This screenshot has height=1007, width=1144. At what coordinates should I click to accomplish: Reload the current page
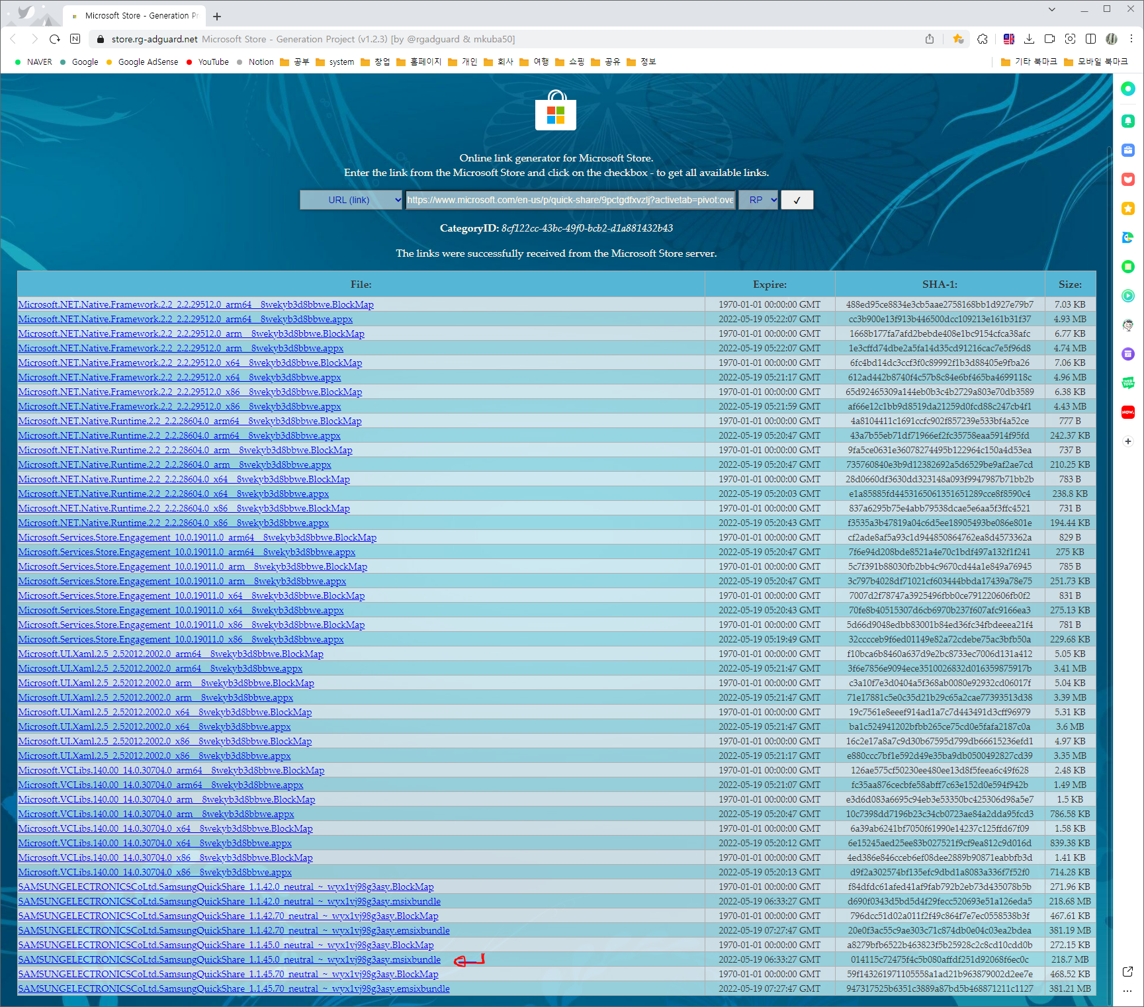coord(55,39)
